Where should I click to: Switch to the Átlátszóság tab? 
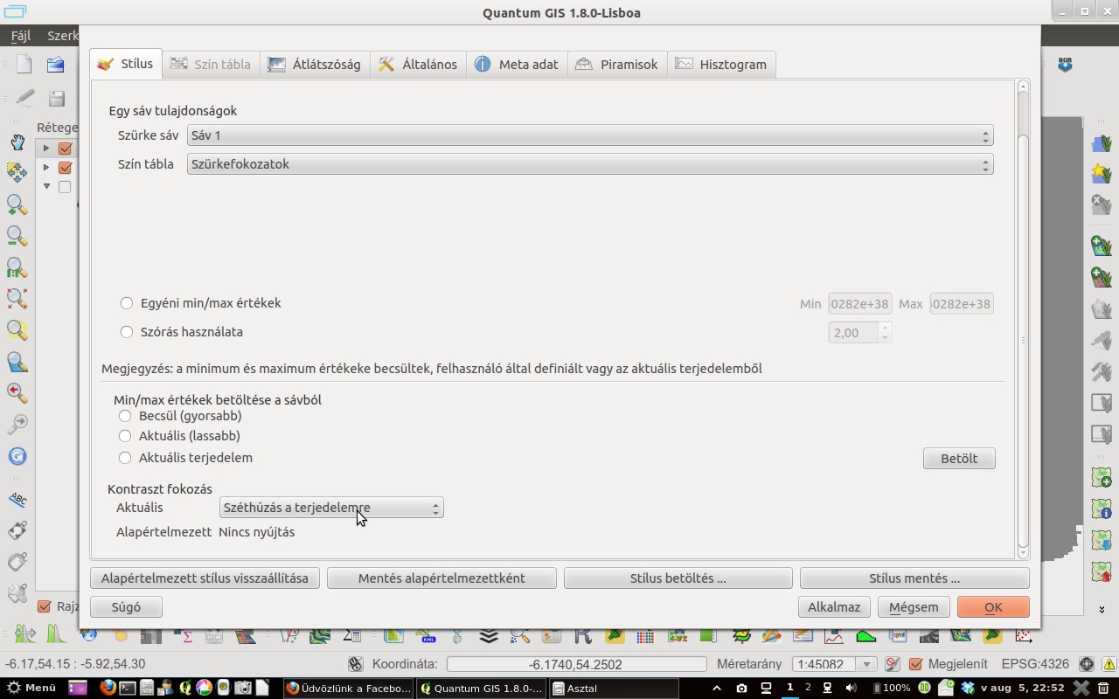[315, 65]
